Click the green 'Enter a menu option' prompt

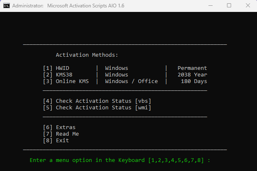tap(120, 160)
